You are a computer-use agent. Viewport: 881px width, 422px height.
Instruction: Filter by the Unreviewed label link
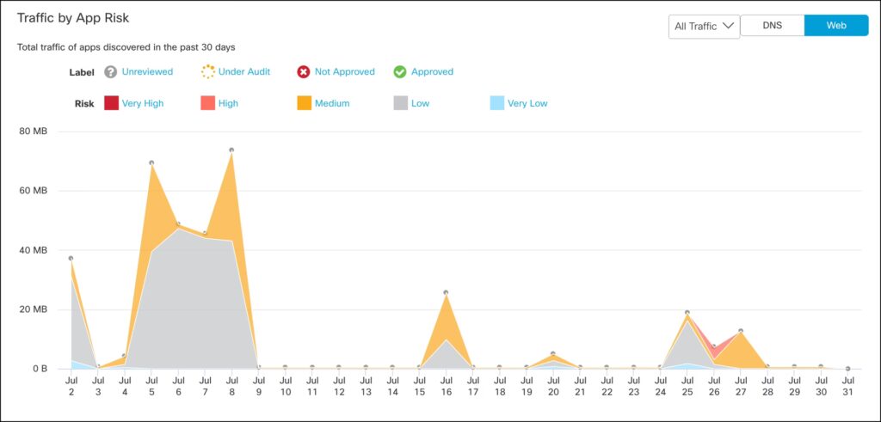[147, 72]
